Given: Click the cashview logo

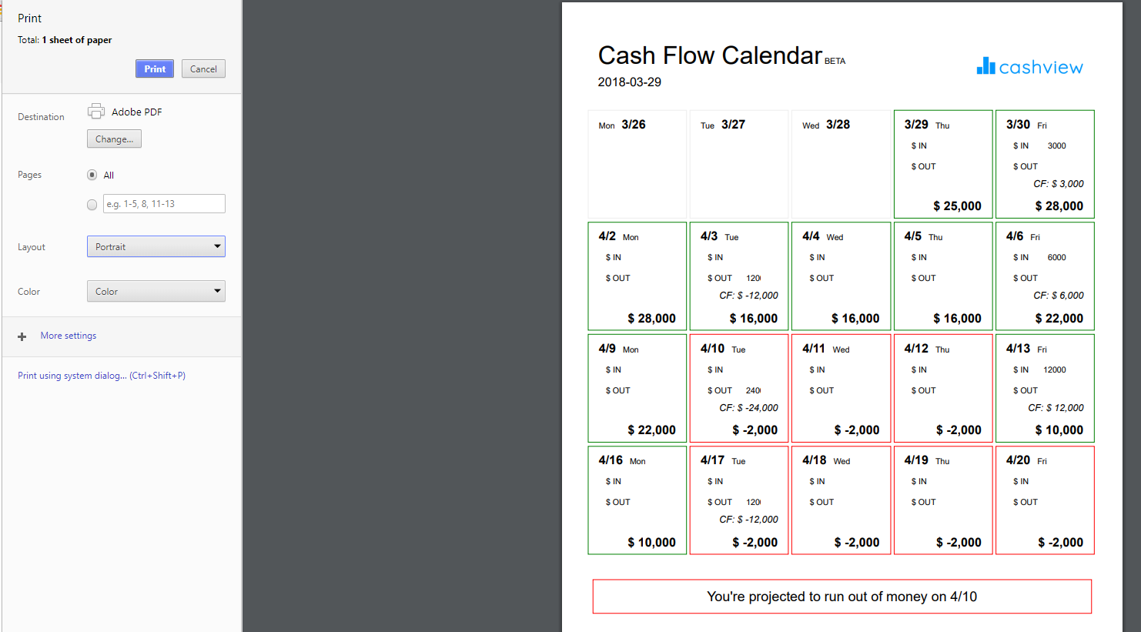Looking at the screenshot, I should (1029, 66).
